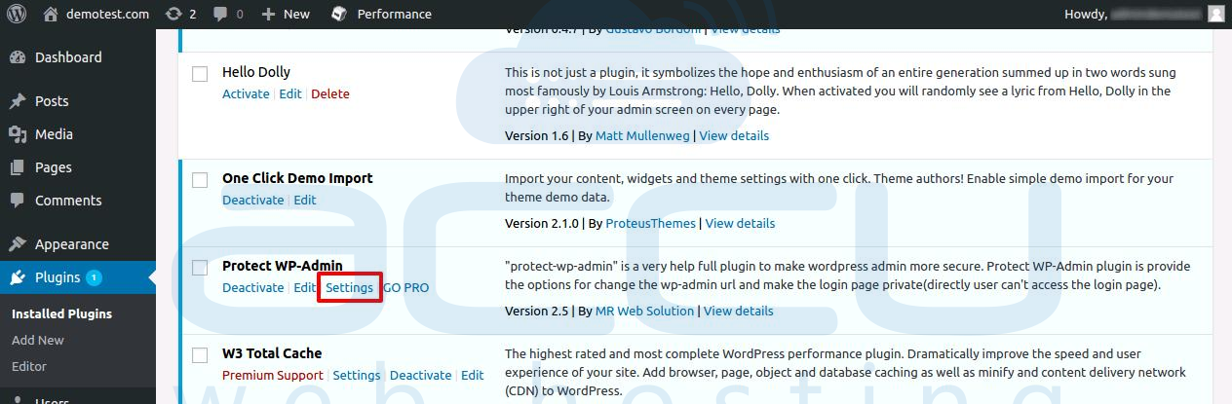Image resolution: width=1232 pixels, height=404 pixels.
Task: Open W3 Total Cache Premium Support
Action: pyautogui.click(x=273, y=376)
